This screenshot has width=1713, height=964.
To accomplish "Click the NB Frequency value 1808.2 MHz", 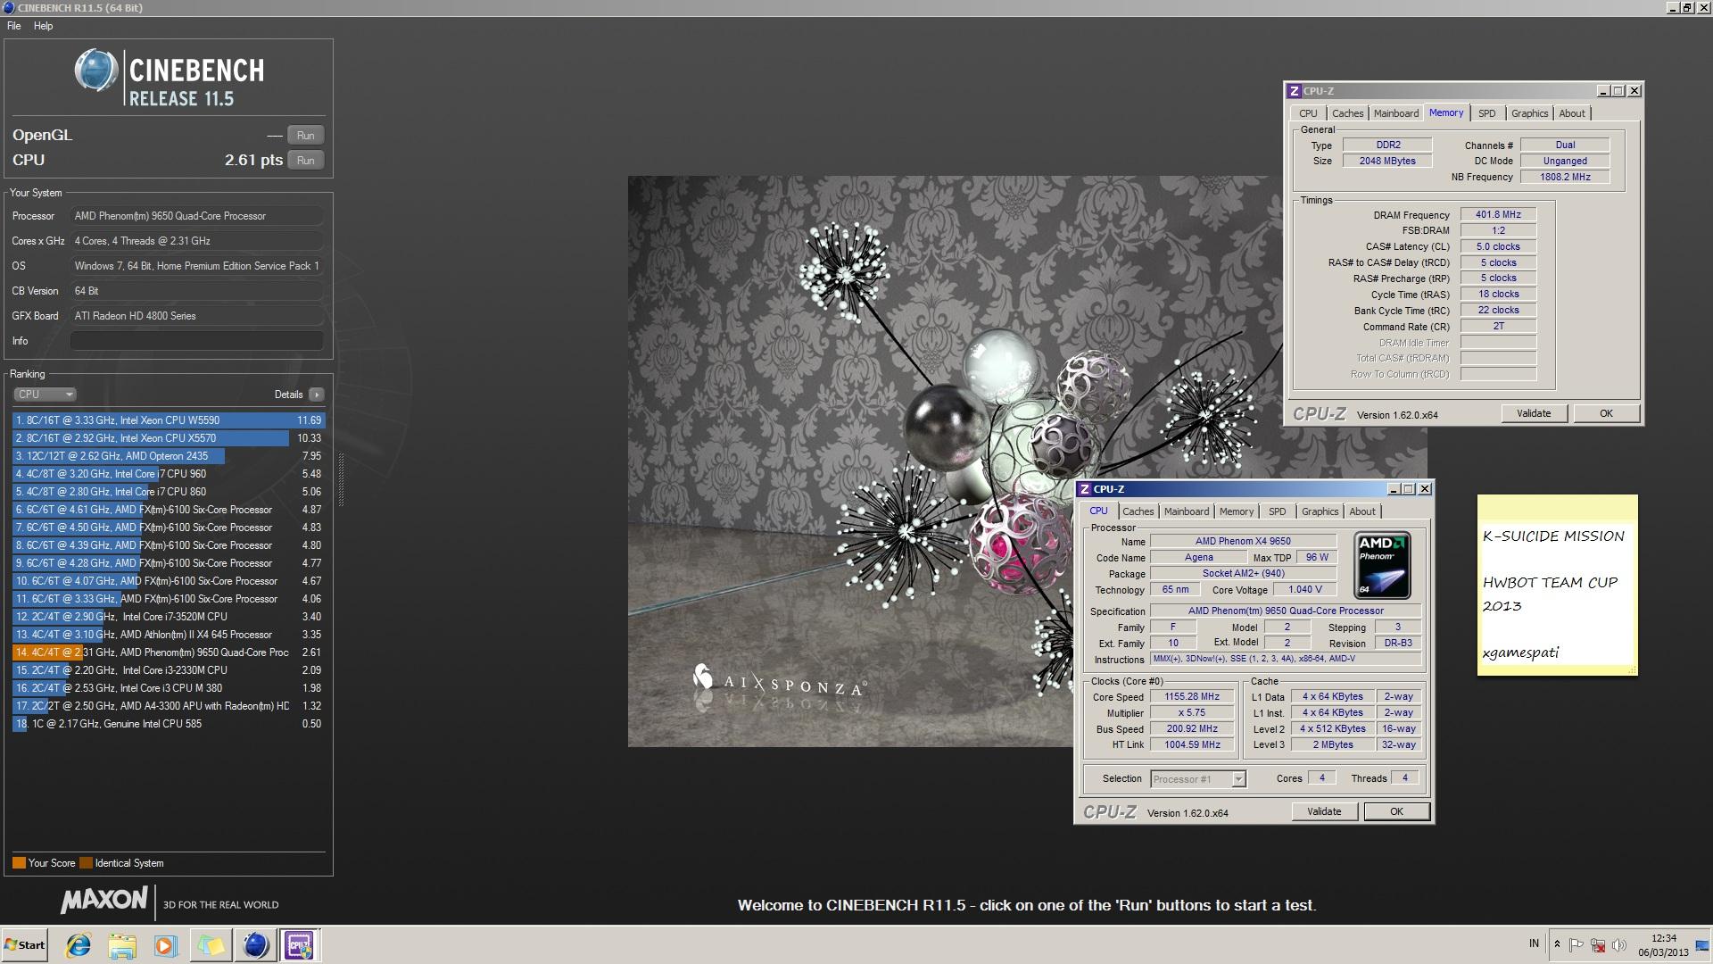I will coord(1565,177).
